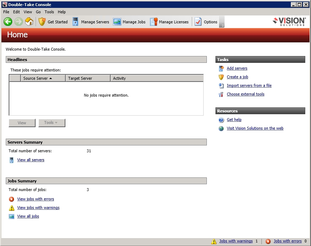Screen dimensions: 311x246
Task: Click the Target Server column header
Action: [x=88, y=78]
